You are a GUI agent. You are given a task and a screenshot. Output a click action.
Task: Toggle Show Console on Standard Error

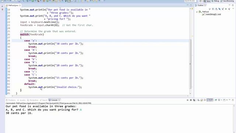click(x=211, y=100)
